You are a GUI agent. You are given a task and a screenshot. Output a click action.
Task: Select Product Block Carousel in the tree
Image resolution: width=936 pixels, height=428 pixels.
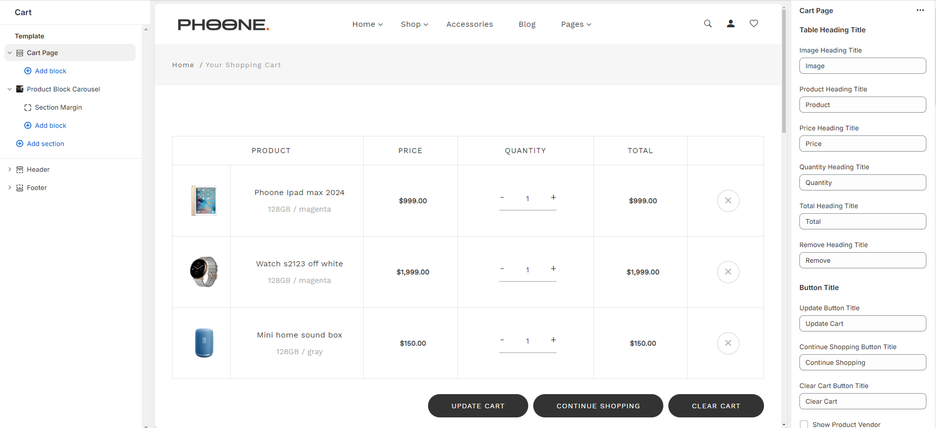63,89
